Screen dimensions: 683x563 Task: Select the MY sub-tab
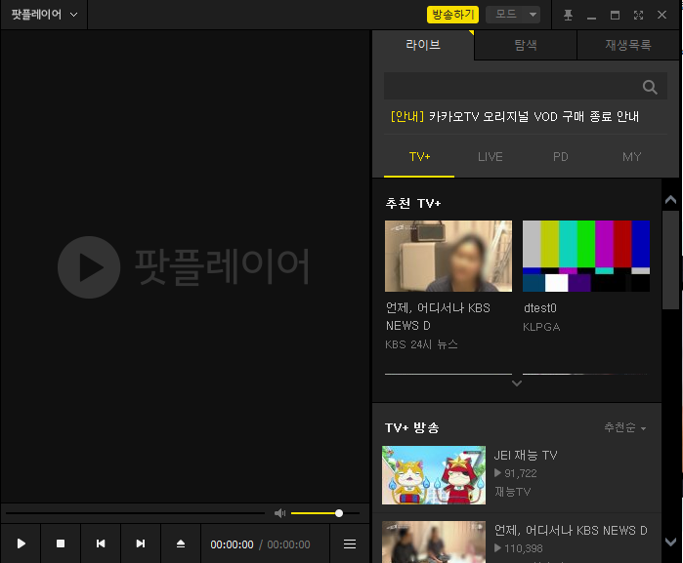pyautogui.click(x=631, y=157)
